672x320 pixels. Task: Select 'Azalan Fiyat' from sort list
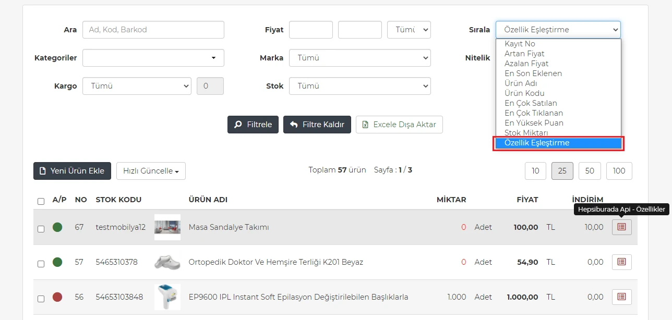[x=526, y=64]
